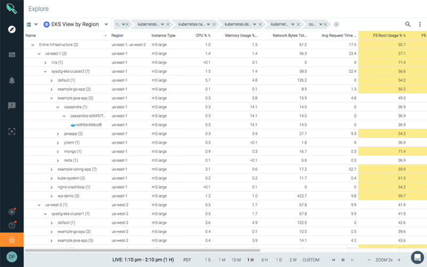
Task: Select the Explore compass icon
Action: point(12,29)
